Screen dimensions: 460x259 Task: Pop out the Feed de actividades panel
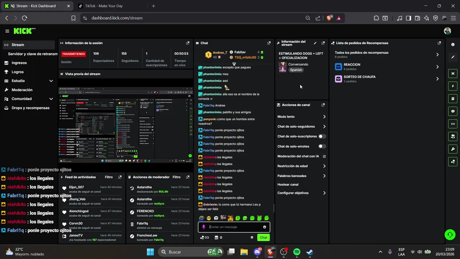(120, 177)
